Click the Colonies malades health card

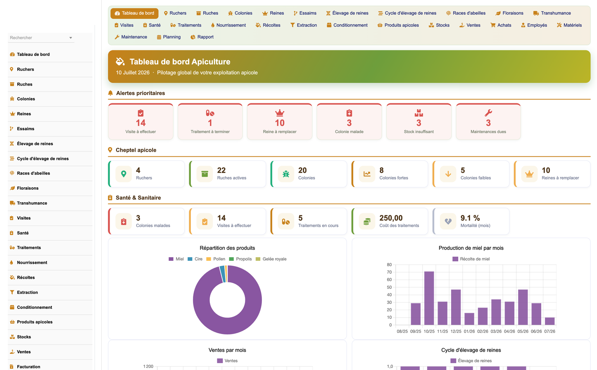point(146,221)
